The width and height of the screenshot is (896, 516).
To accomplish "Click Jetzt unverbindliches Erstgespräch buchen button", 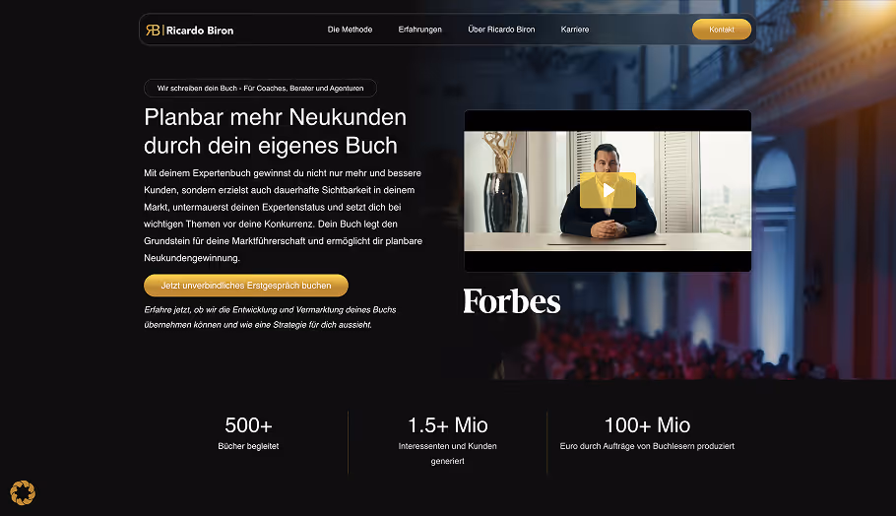I will click(x=246, y=286).
